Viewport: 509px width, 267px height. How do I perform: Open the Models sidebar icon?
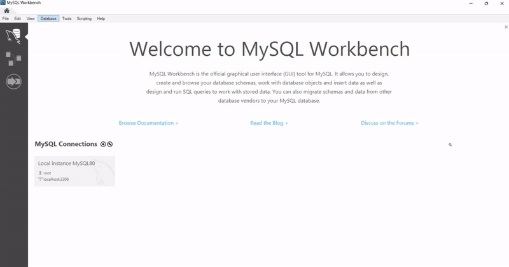coord(13,58)
